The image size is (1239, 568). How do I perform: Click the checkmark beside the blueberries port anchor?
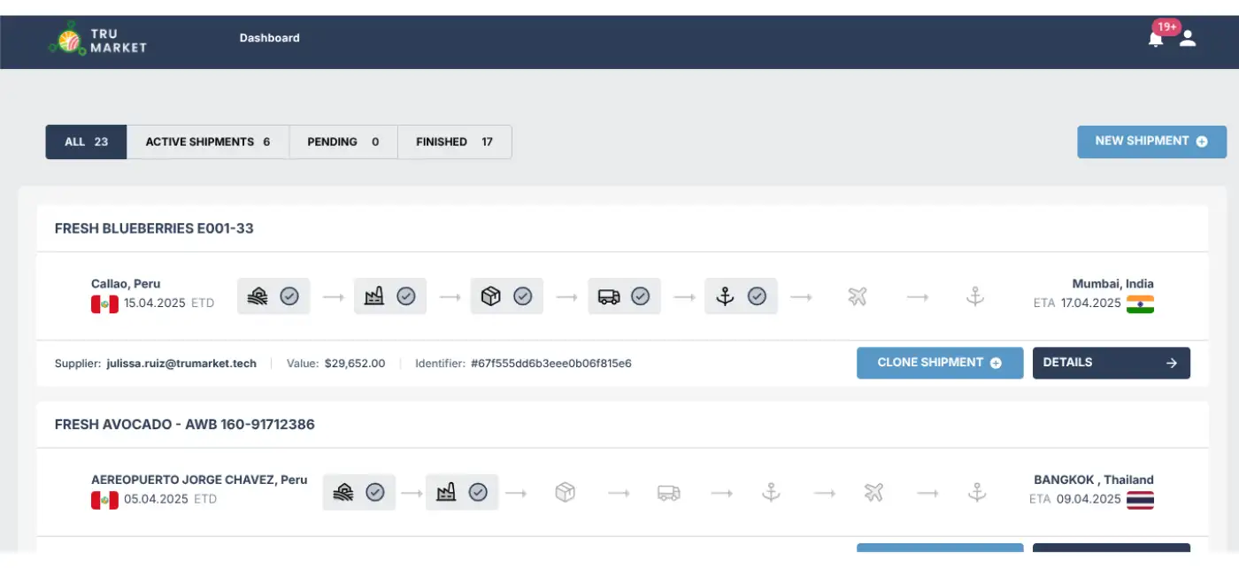[757, 296]
